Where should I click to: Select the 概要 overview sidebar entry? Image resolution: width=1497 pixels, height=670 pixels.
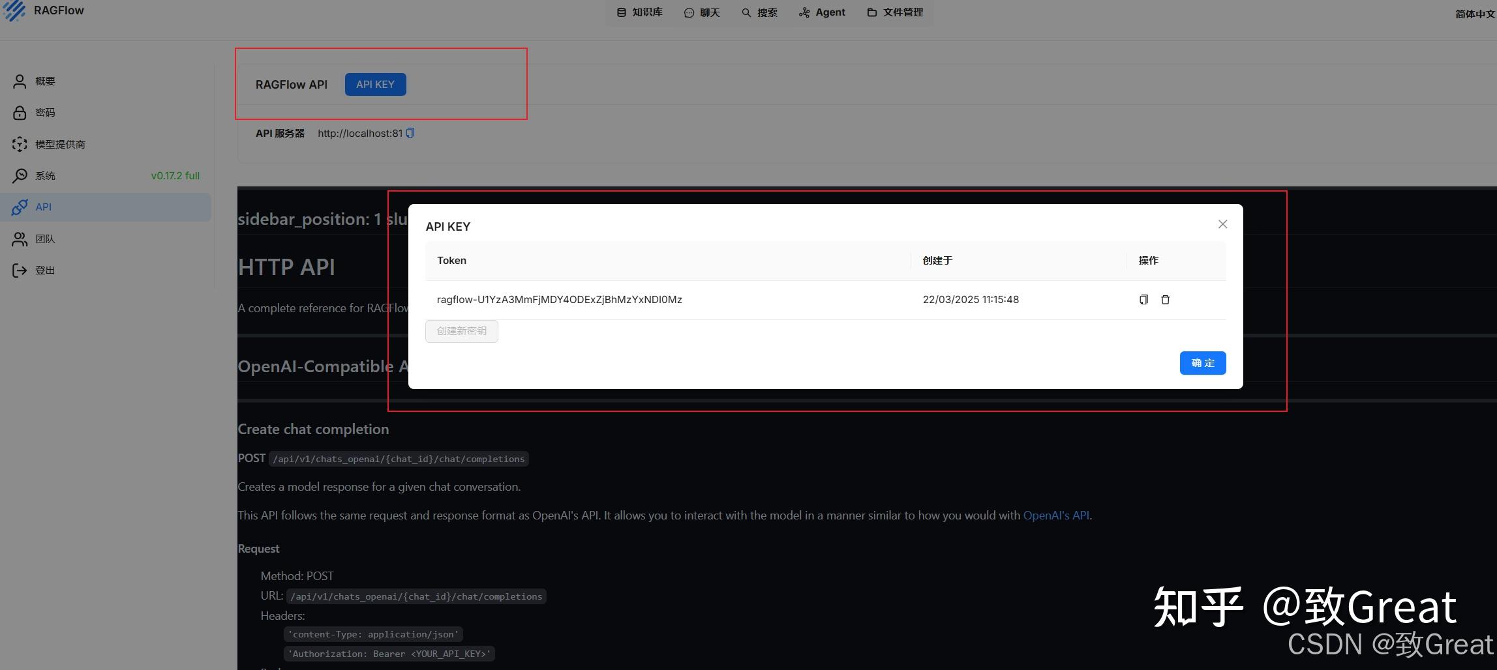click(44, 80)
